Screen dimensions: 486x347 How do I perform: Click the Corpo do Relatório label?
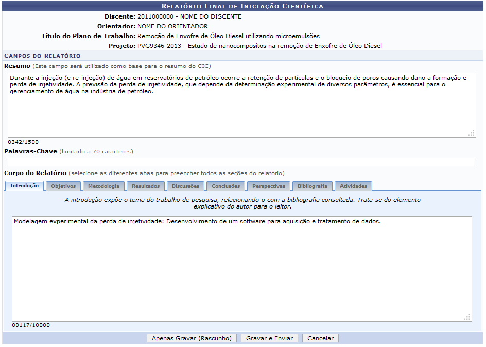(35, 173)
